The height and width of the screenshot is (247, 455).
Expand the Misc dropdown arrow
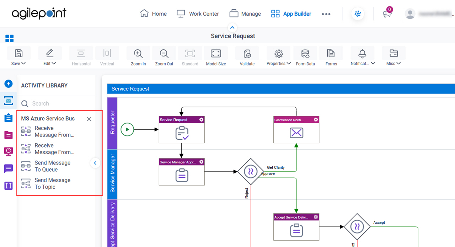pyautogui.click(x=398, y=64)
